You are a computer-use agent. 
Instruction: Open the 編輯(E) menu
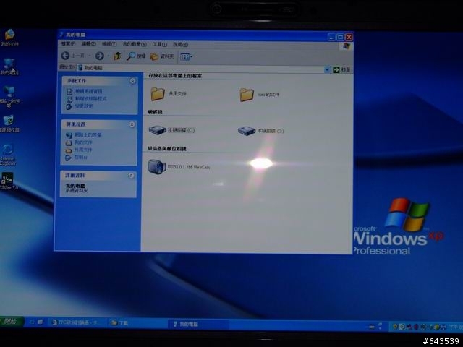[88, 43]
